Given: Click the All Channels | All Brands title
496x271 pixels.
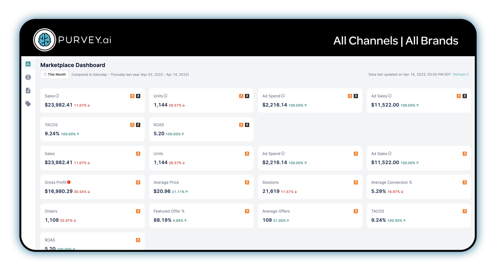Looking at the screenshot, I should [x=396, y=41].
